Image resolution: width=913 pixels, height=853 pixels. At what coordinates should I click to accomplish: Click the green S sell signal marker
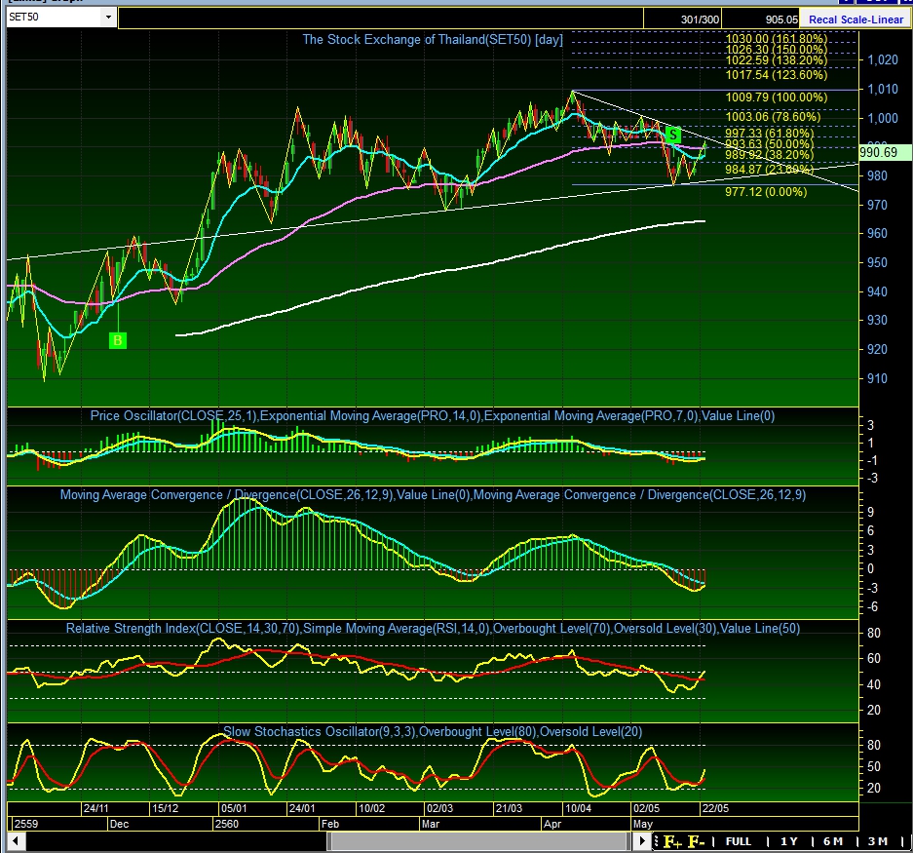[672, 133]
